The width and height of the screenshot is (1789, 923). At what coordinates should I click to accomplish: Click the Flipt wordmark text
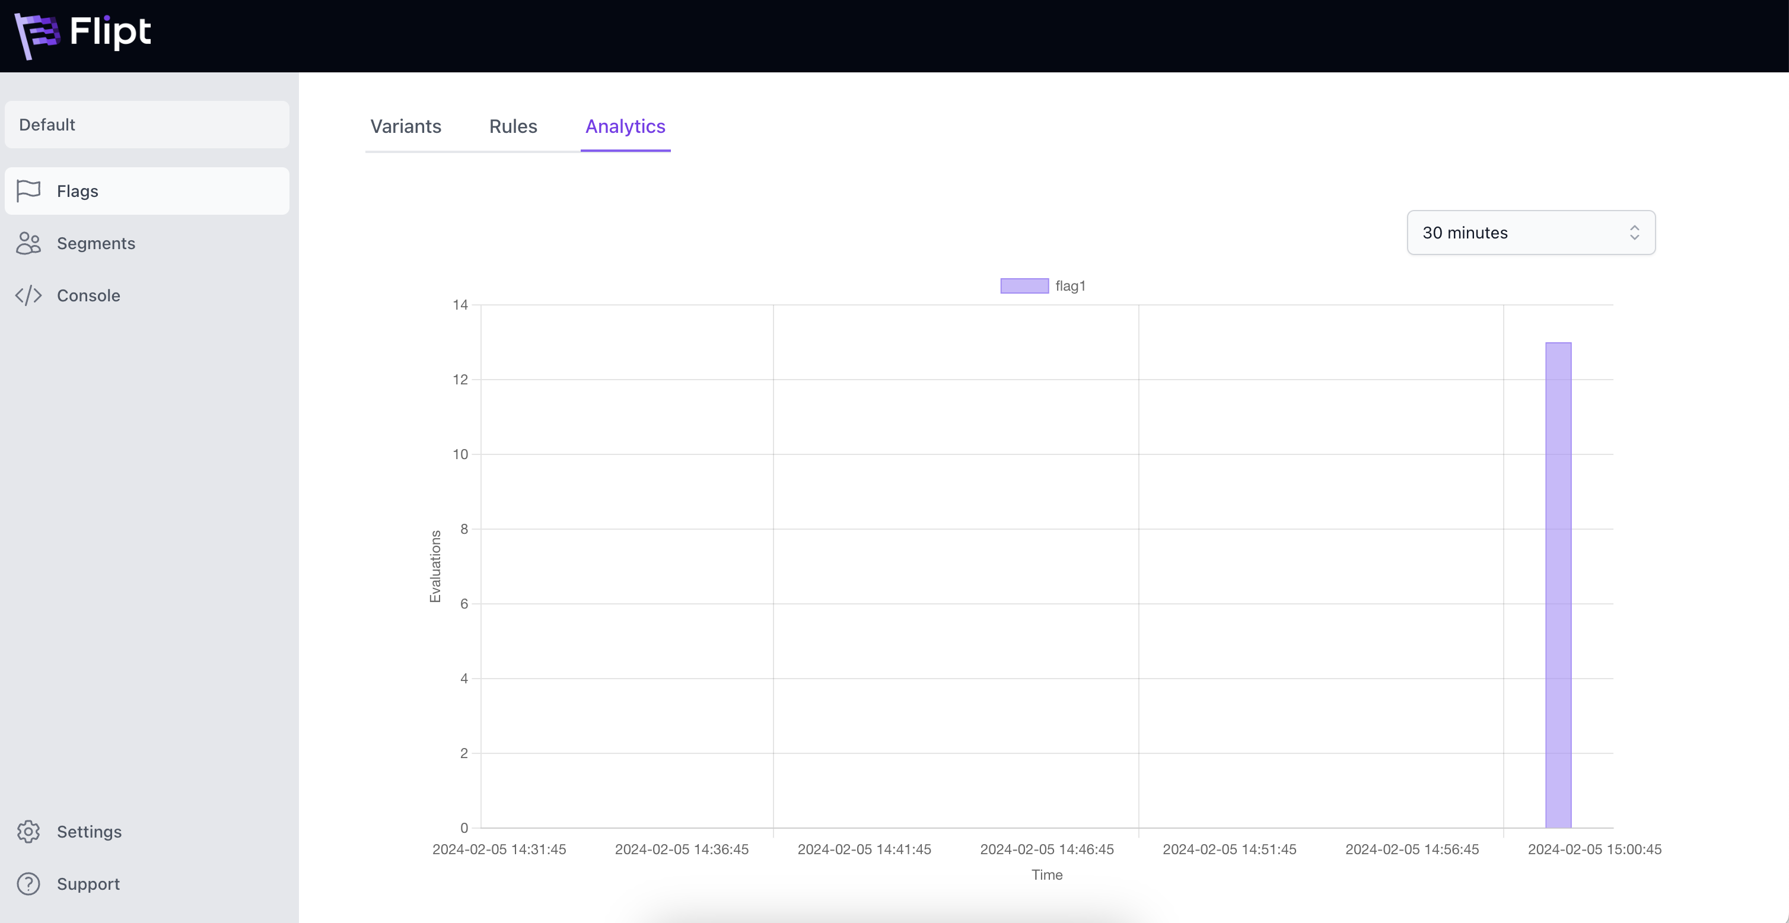(110, 32)
